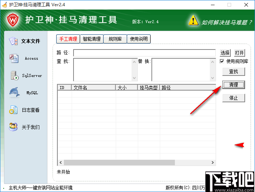Open the 日志查看 sidebar label
The image size is (255, 192).
(x=30, y=110)
